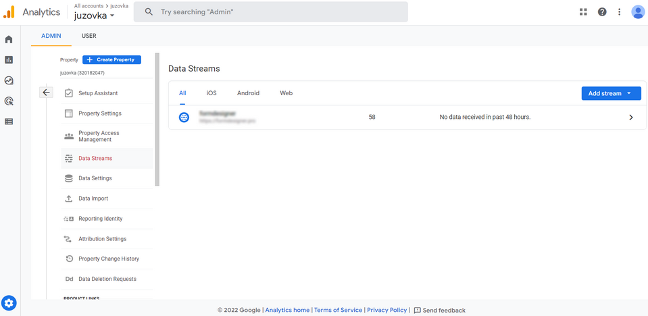Click the search field in top bar
Screen dimensions: 648x316
pos(270,11)
